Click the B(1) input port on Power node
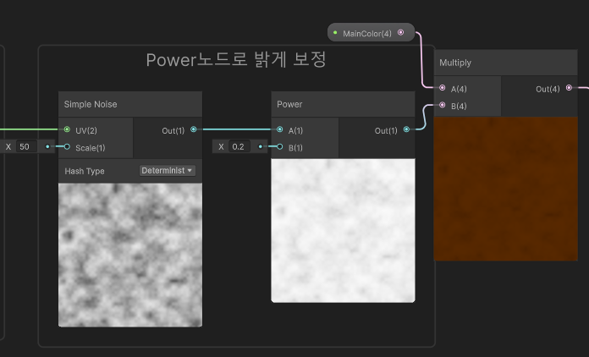 pos(279,147)
